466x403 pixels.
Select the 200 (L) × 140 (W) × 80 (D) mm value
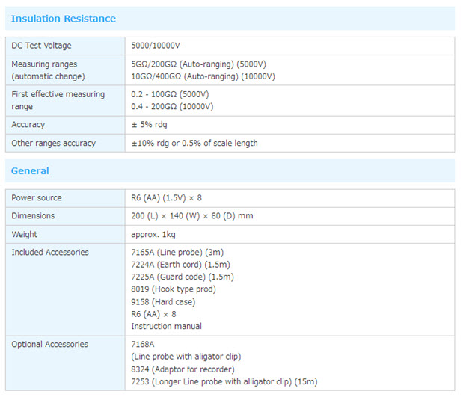pos(192,215)
